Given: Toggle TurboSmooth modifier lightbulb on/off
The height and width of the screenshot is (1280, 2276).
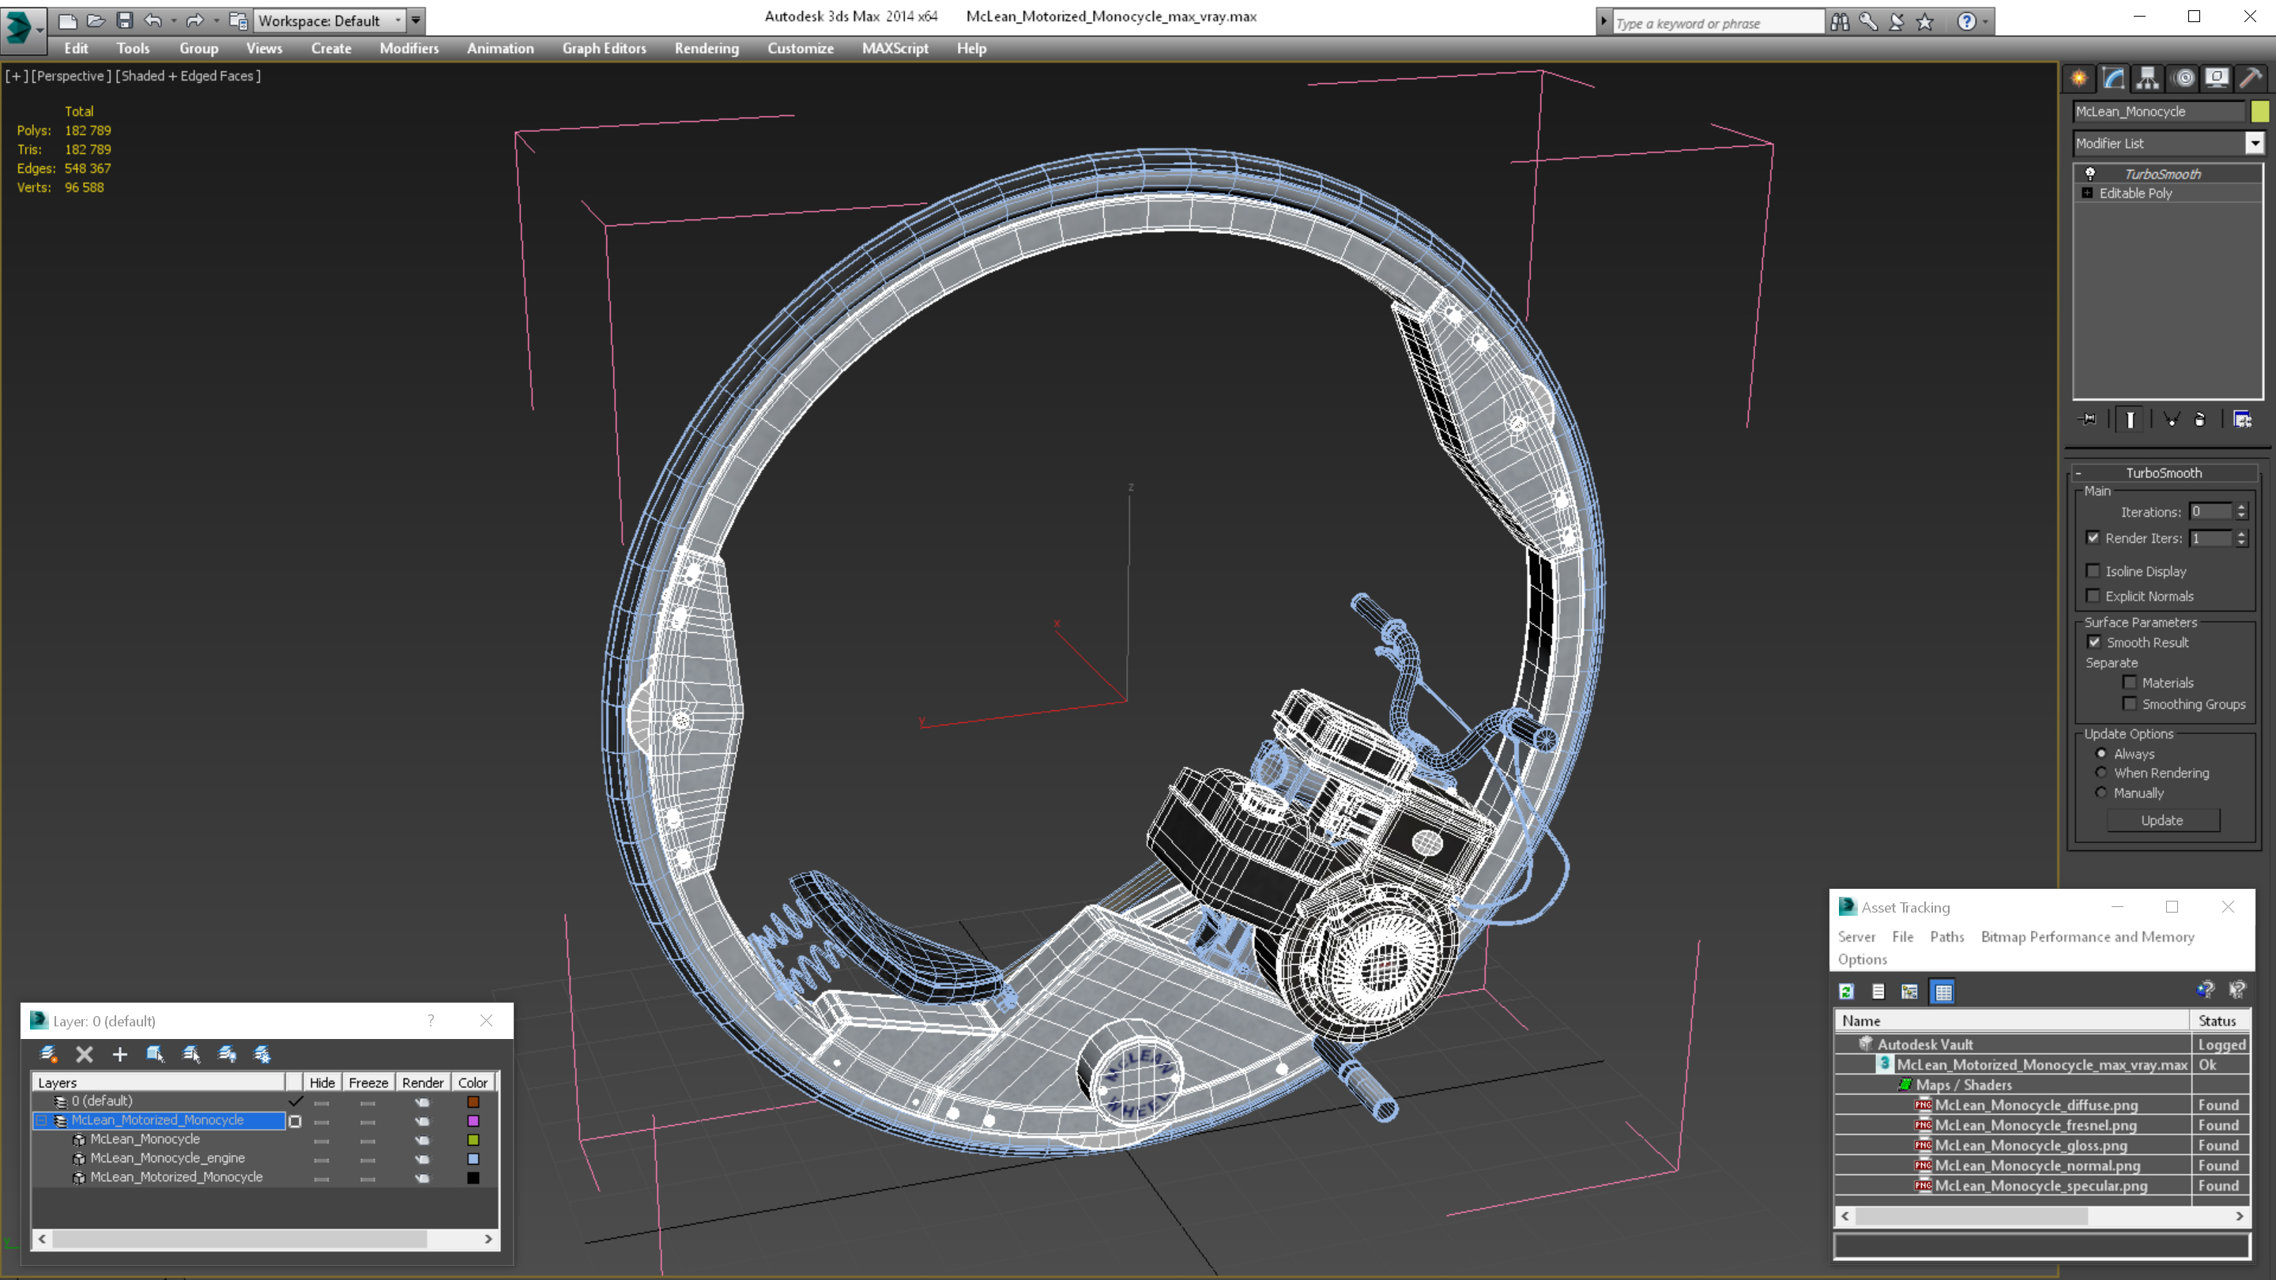Looking at the screenshot, I should [2090, 173].
